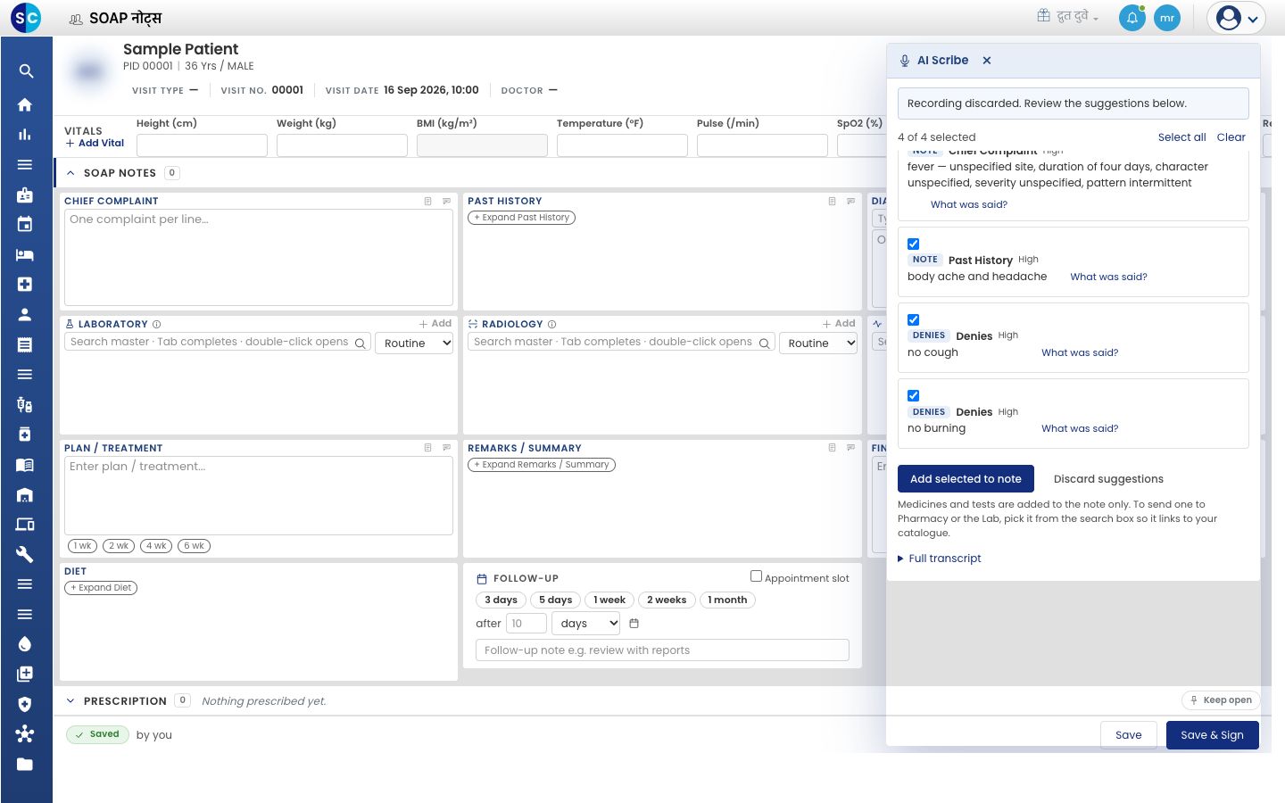Click the 'mr' user avatar
The width and height of the screenshot is (1285, 803).
[1167, 18]
